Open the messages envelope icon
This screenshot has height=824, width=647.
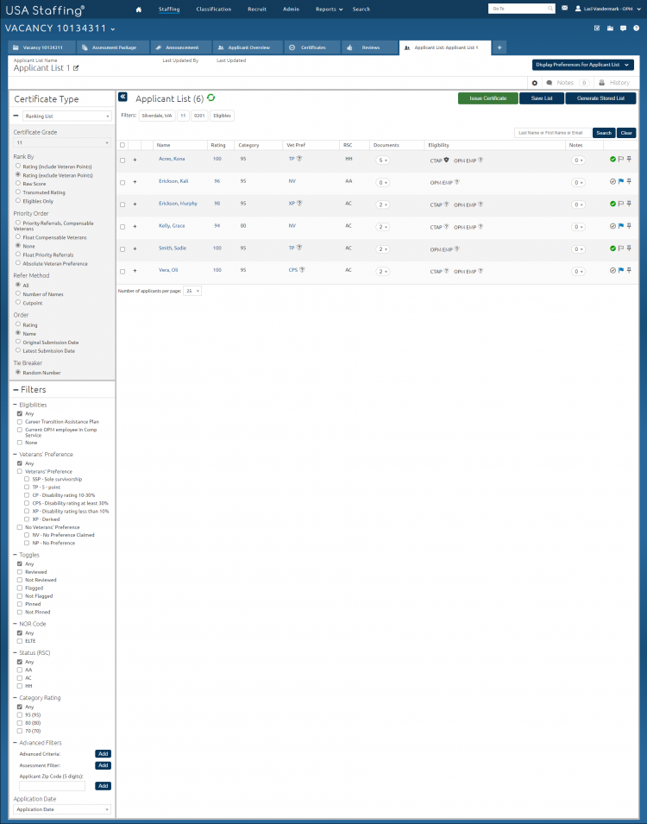click(x=564, y=9)
